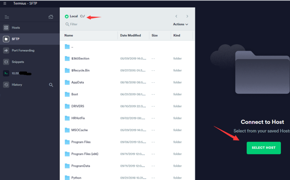Click the Hosts server icon
Viewport: 290px width, 180px height.
click(x=6, y=28)
